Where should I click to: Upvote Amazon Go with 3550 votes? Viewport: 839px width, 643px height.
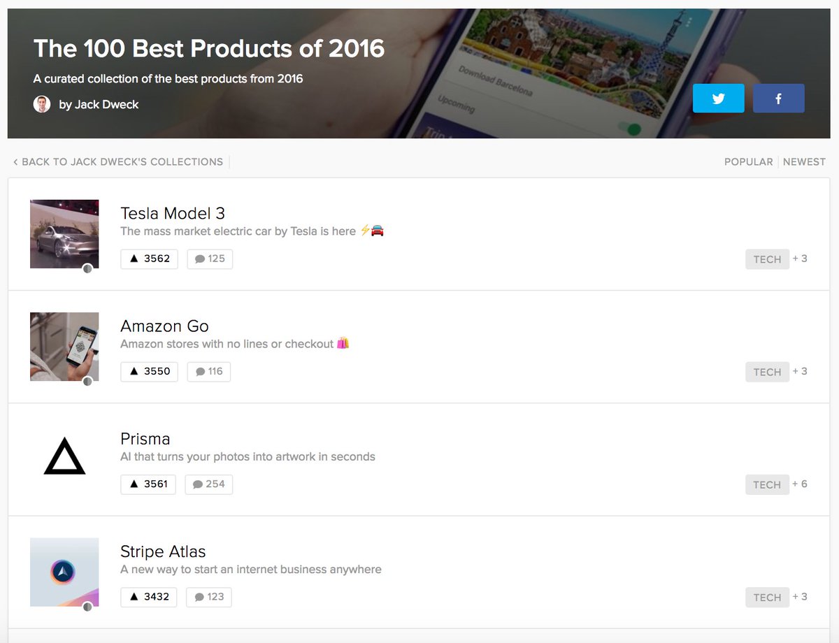click(150, 371)
